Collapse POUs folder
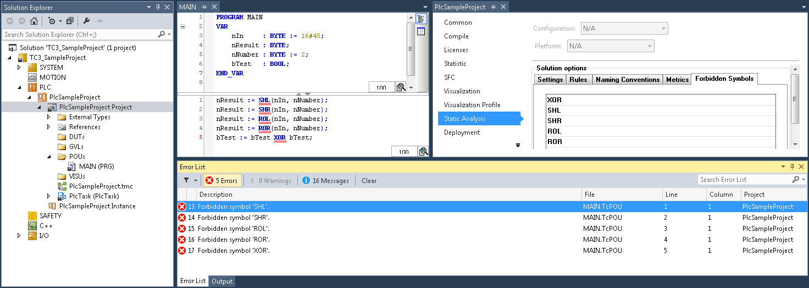This screenshot has width=809, height=288. tap(48, 157)
